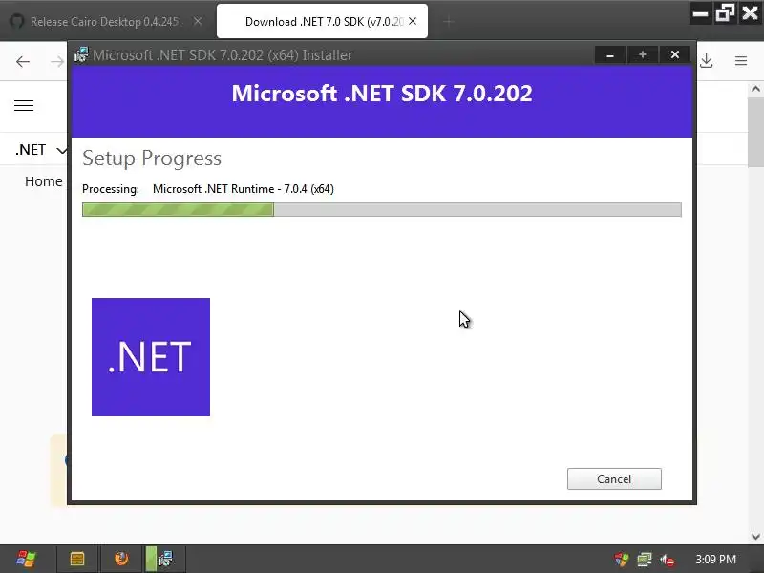The image size is (764, 573).
Task: Click the .NET logo image in installer
Action: click(151, 357)
